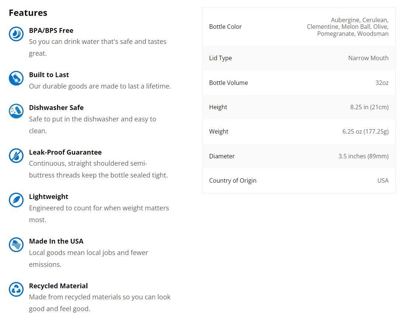Click the 32oz bottle volume value
Viewport: 405px width, 327px height.
click(x=382, y=83)
